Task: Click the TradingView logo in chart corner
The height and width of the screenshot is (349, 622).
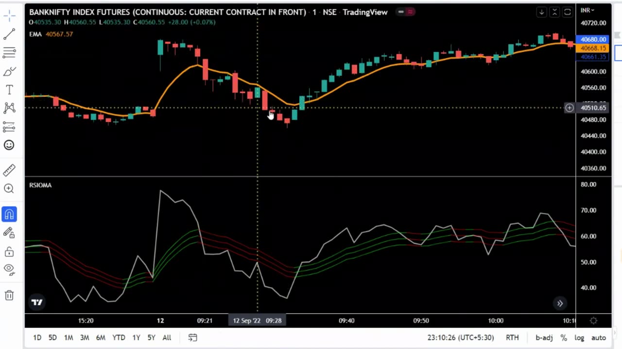Action: [x=37, y=302]
